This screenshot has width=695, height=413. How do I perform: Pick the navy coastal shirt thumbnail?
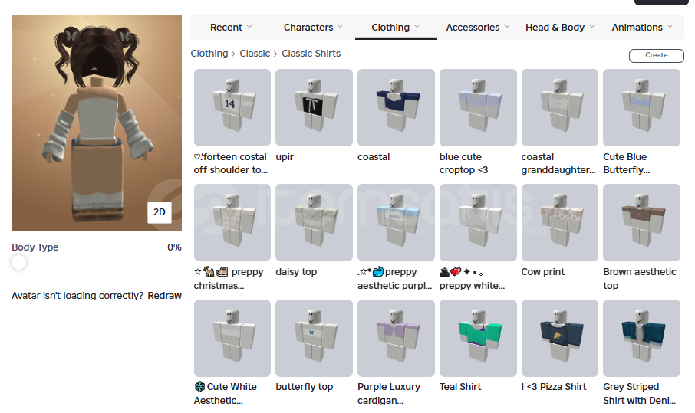(x=396, y=107)
